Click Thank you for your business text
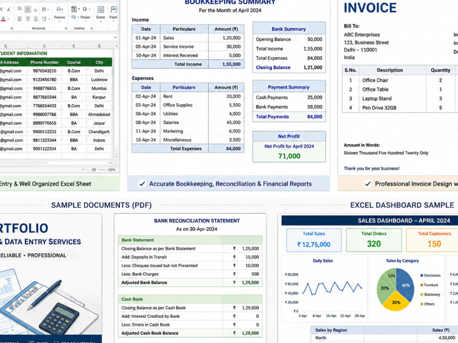This screenshot has width=458, height=343. (x=371, y=168)
